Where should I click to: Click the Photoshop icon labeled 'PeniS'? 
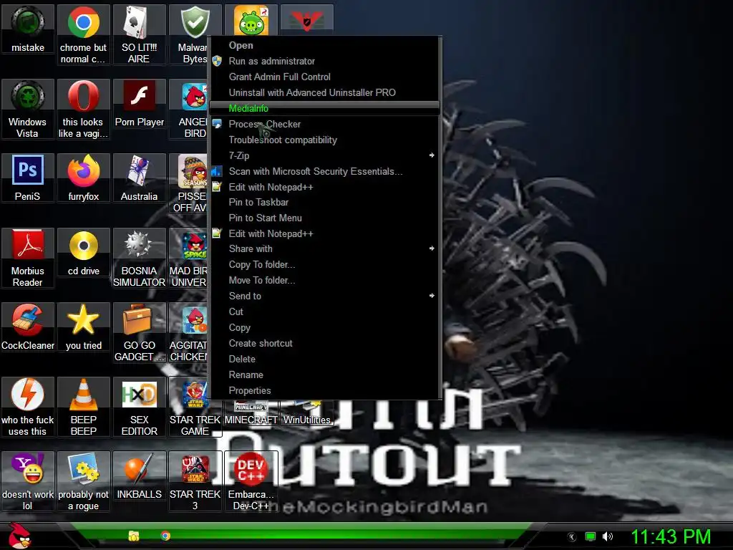tap(28, 178)
